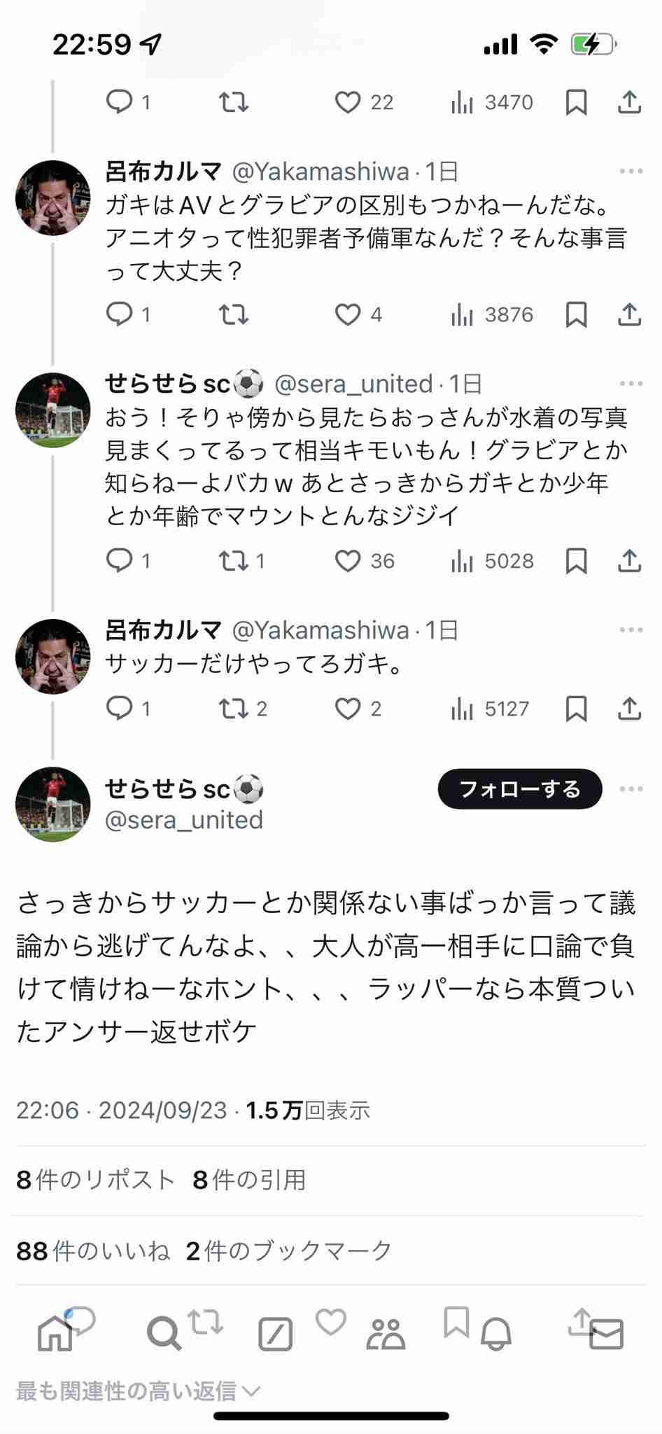Bookmark the tweet with 5127 views
The width and height of the screenshot is (662, 1434).
[576, 709]
